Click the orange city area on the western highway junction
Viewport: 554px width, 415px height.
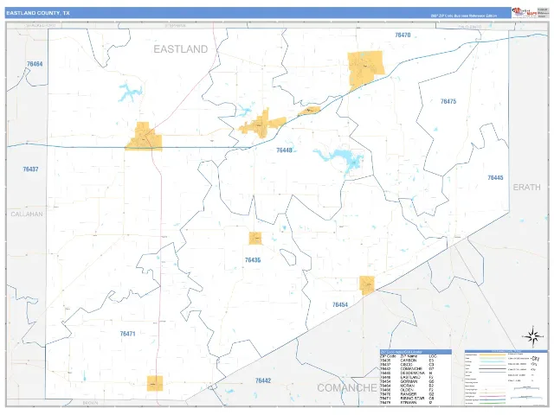[x=144, y=137]
